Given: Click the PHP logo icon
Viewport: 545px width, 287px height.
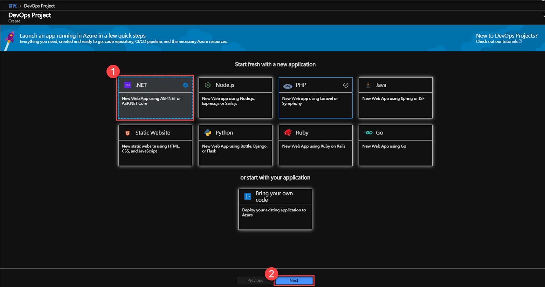Looking at the screenshot, I should (x=288, y=86).
